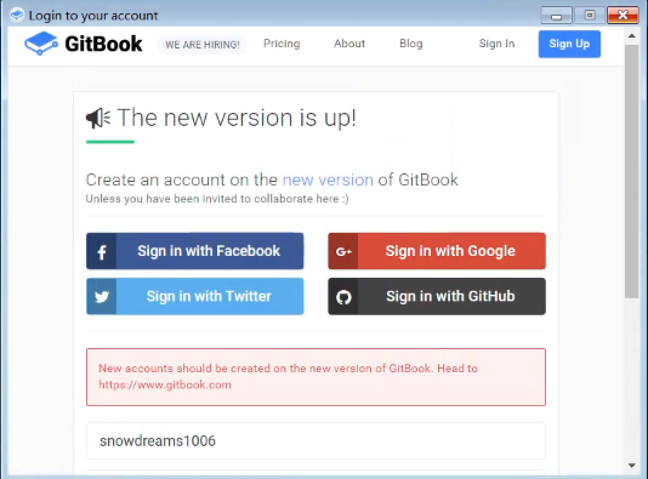Click the Twitter bird icon

(x=102, y=297)
